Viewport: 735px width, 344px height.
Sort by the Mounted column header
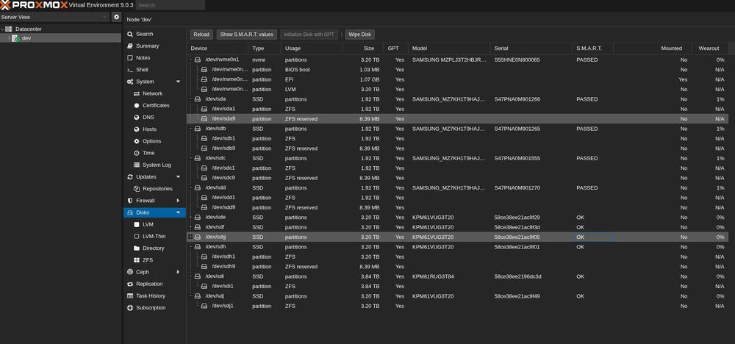(652, 49)
